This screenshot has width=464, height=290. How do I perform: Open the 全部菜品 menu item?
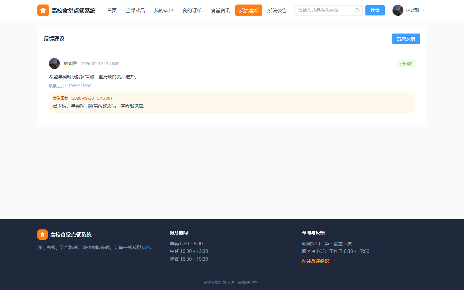(135, 10)
